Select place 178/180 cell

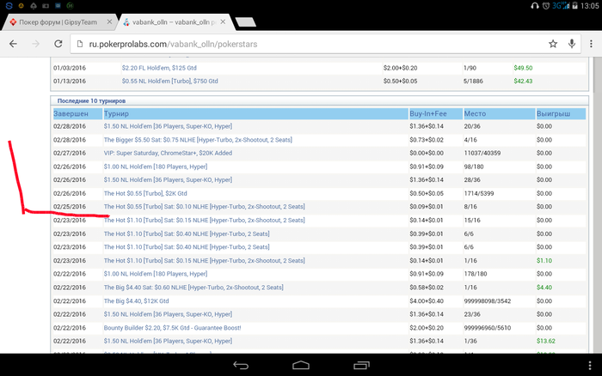pyautogui.click(x=476, y=274)
